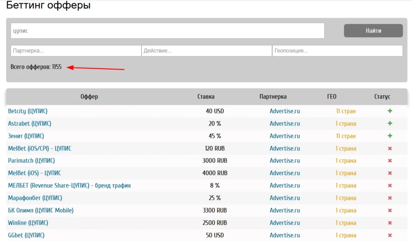Open the Parimatch (ЦУПИС) offer link
The width and height of the screenshot is (412, 241).
pyautogui.click(x=31, y=161)
